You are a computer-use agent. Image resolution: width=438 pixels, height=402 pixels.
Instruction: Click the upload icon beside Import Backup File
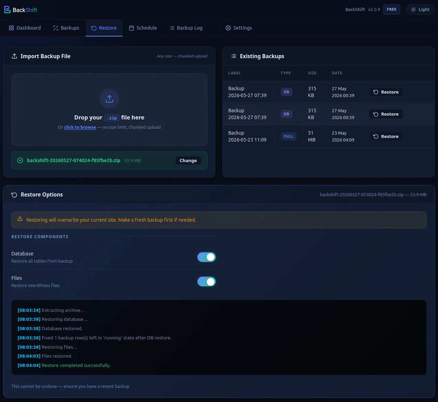point(14,56)
